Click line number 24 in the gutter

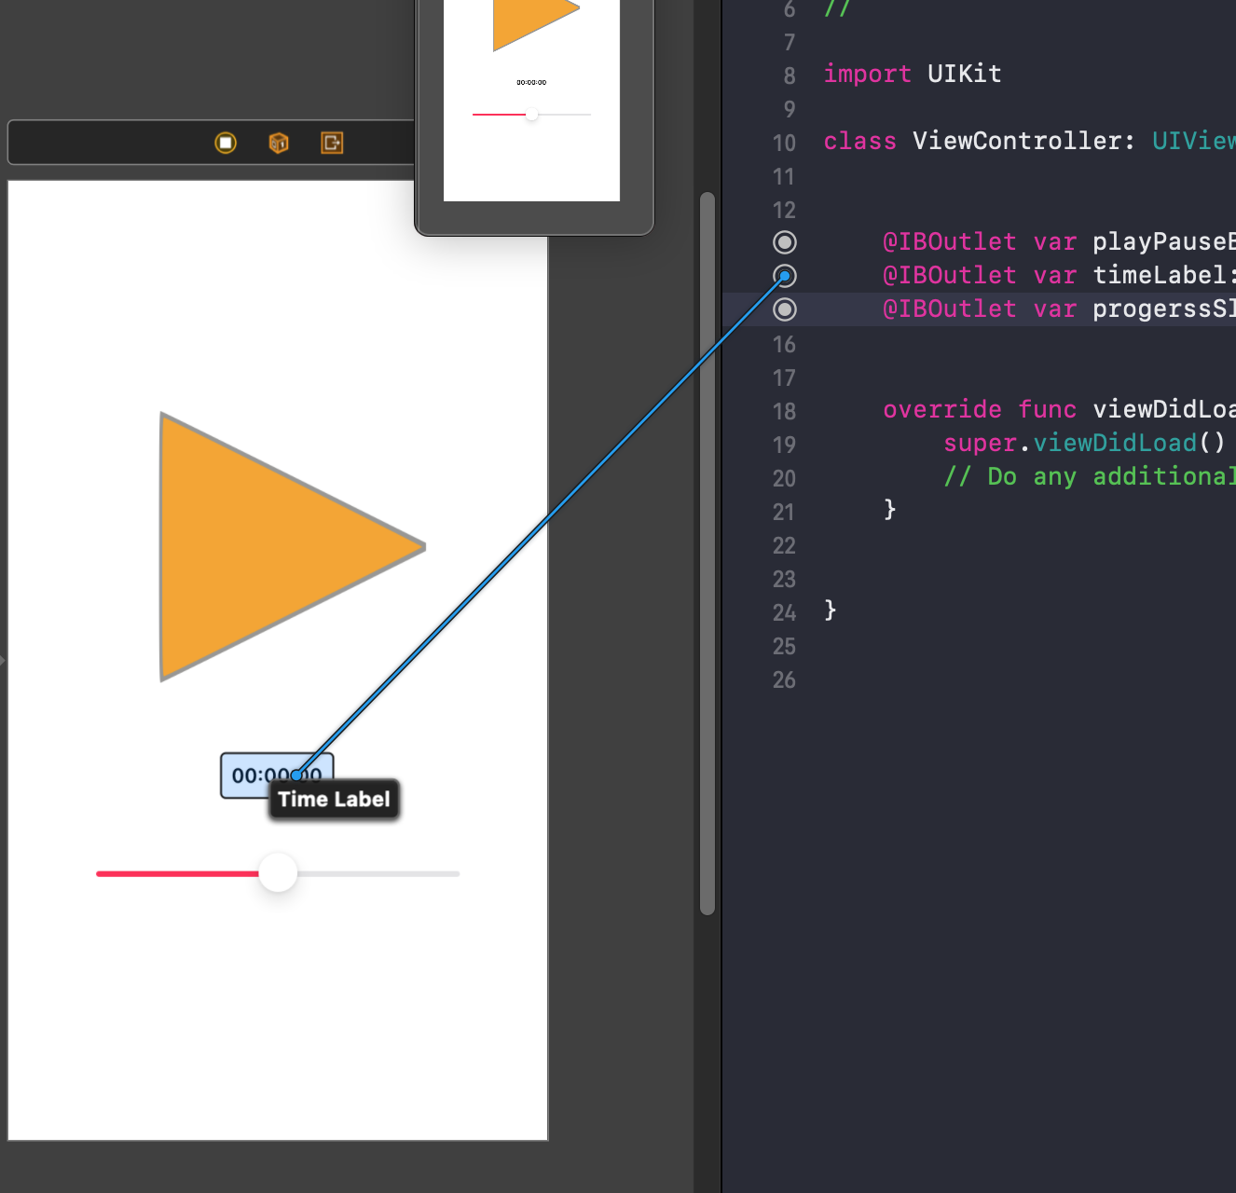click(x=785, y=613)
